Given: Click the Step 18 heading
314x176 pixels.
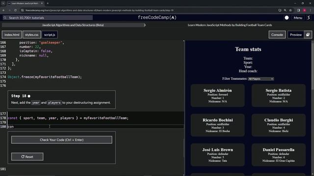Looking at the screenshot, I should [x=19, y=96].
